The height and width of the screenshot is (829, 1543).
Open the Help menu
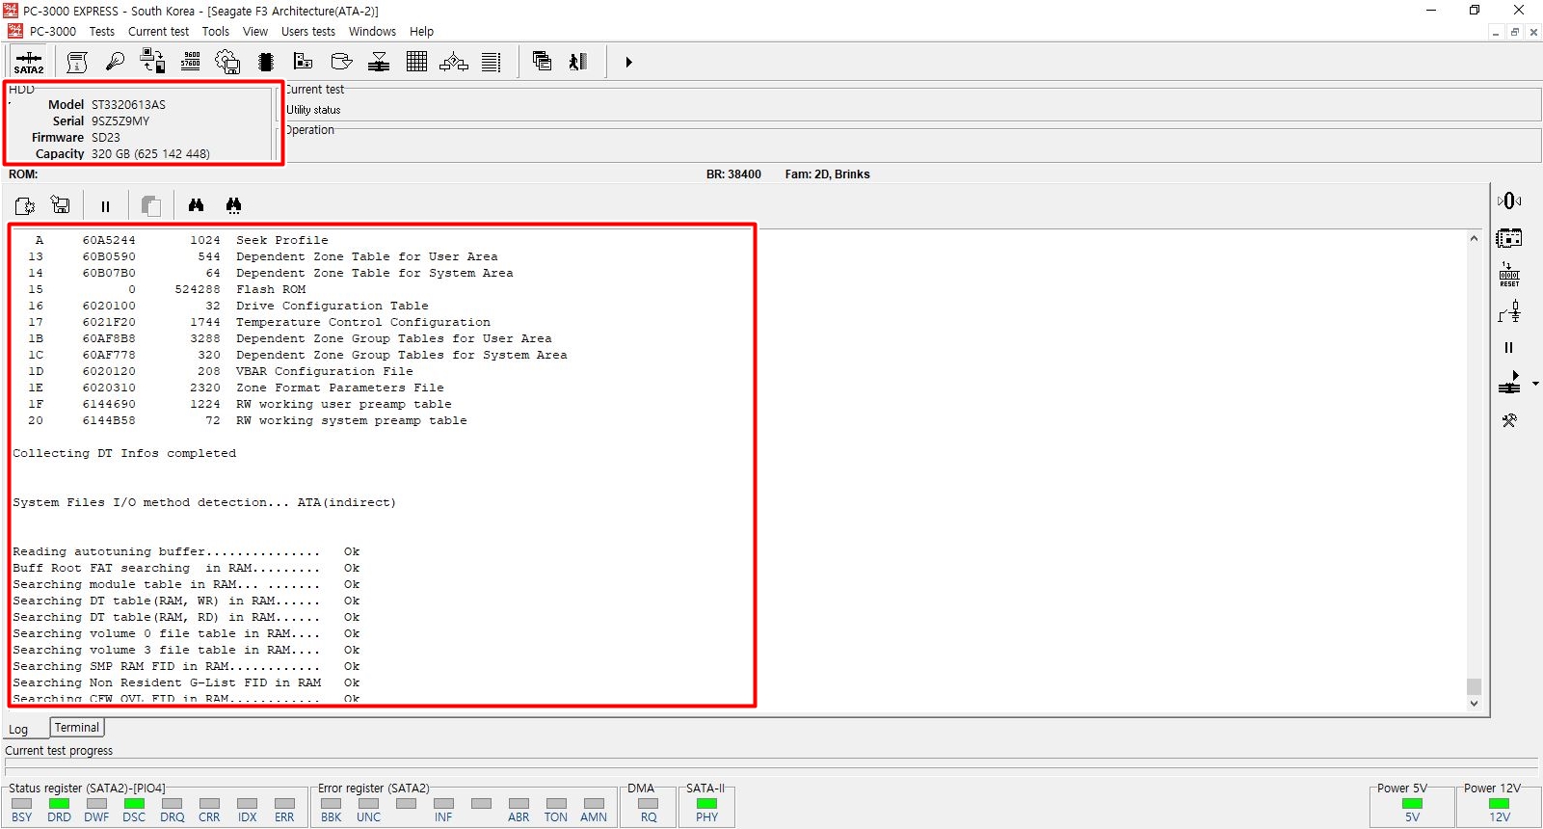pyautogui.click(x=421, y=32)
